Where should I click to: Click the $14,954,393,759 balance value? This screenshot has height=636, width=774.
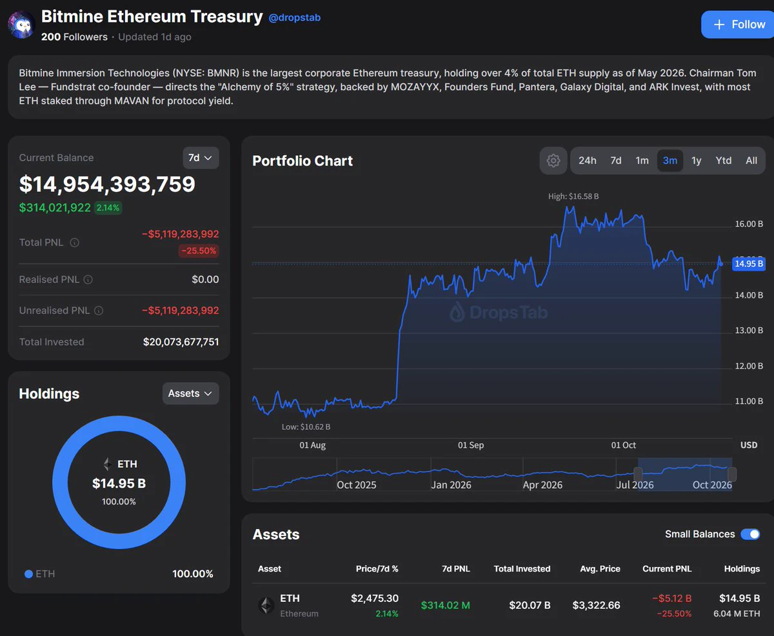pos(107,184)
